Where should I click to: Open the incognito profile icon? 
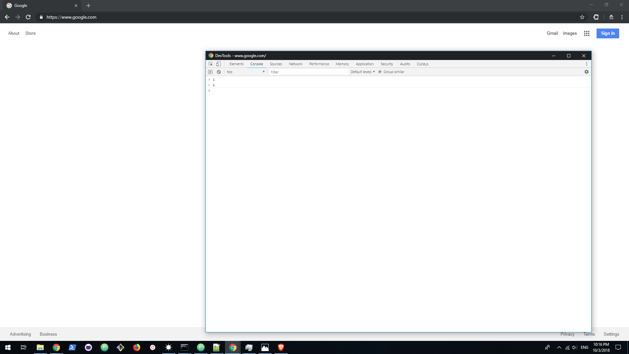coord(611,17)
